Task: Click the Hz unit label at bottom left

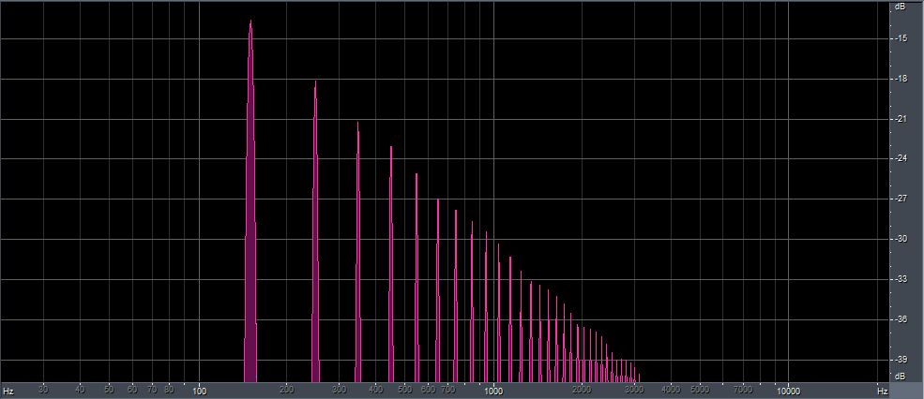Action: (8, 389)
